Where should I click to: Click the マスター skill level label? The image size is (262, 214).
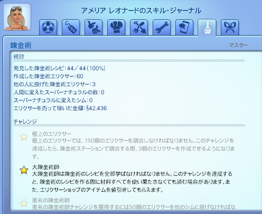(x=238, y=45)
